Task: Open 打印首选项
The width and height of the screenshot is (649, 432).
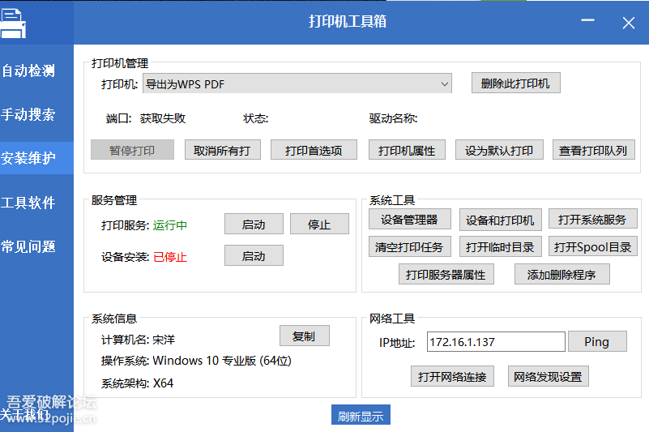Action: (314, 150)
